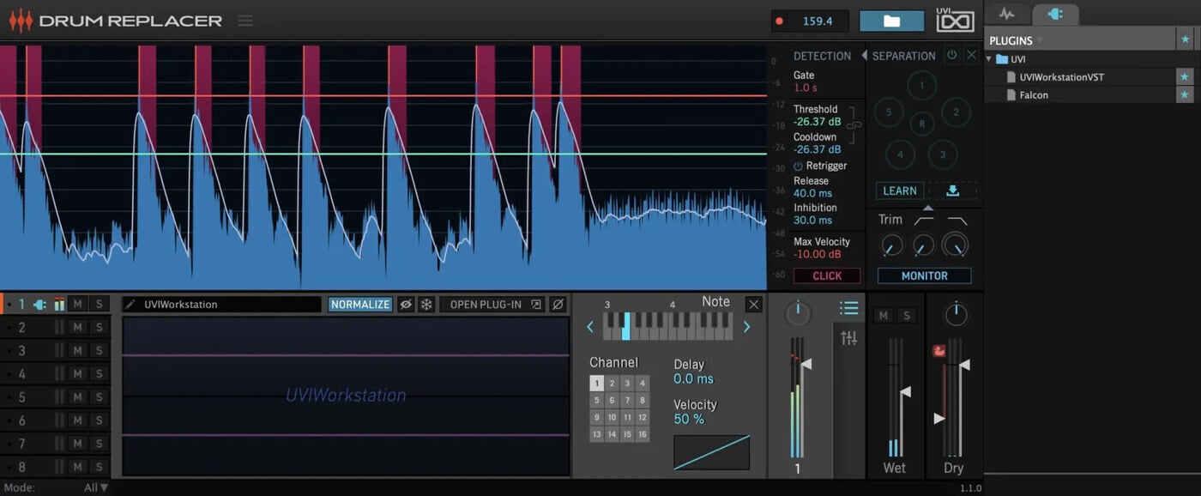Image resolution: width=1201 pixels, height=496 pixels.
Task: Select separation node 3
Action: [x=942, y=154]
